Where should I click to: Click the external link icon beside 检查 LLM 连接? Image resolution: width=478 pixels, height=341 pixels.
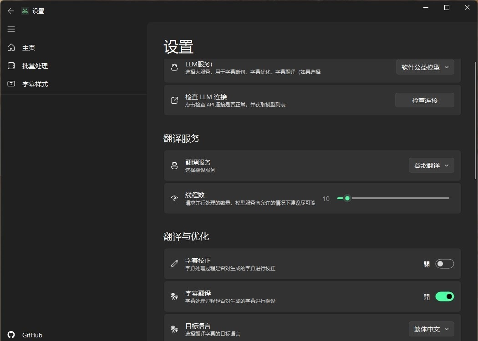[x=174, y=100]
